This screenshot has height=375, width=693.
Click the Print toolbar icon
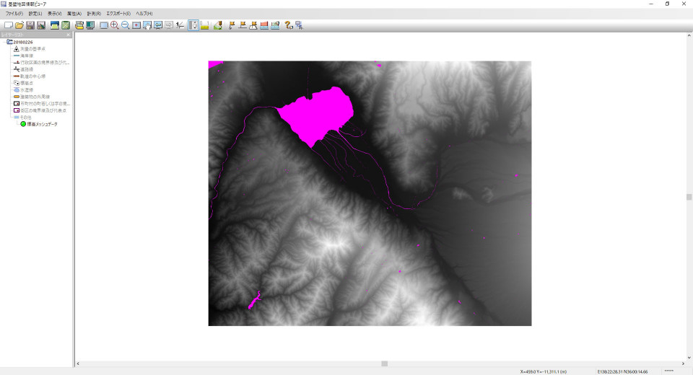(x=79, y=25)
